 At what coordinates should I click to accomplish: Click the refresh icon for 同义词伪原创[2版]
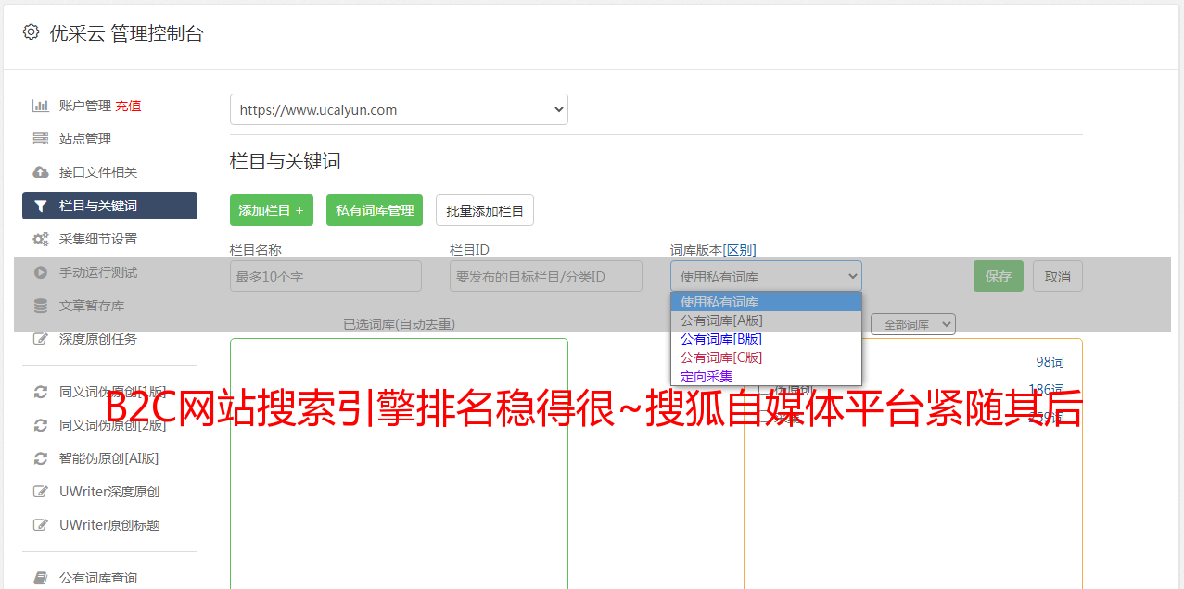tap(41, 425)
